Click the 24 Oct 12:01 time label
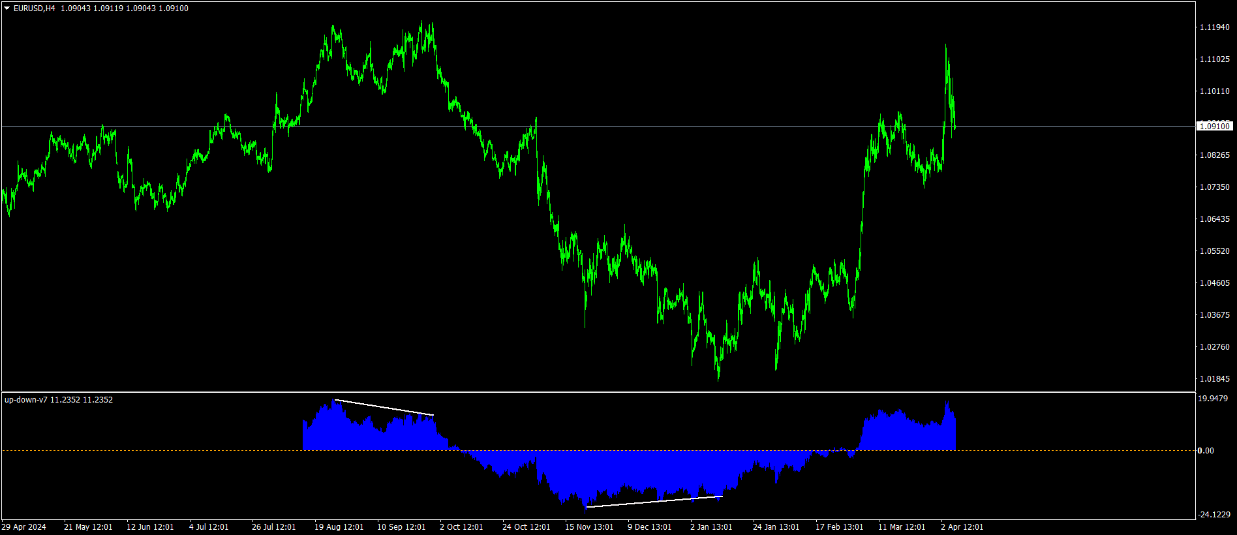This screenshot has height=535, width=1237. point(526,527)
